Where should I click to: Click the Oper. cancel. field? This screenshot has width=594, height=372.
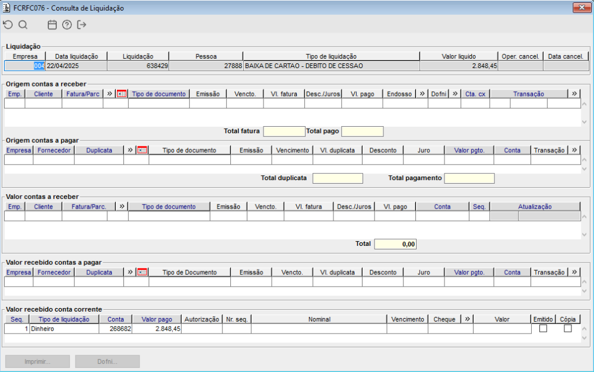pyautogui.click(x=520, y=66)
